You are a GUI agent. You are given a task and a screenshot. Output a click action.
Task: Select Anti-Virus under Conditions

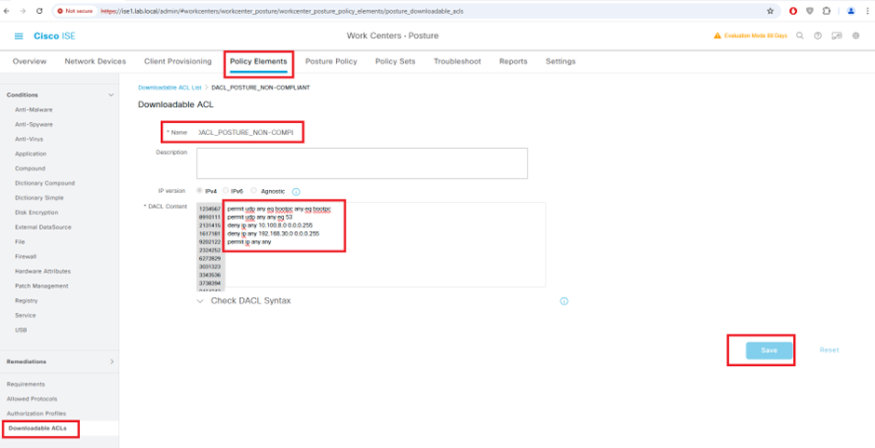(29, 139)
